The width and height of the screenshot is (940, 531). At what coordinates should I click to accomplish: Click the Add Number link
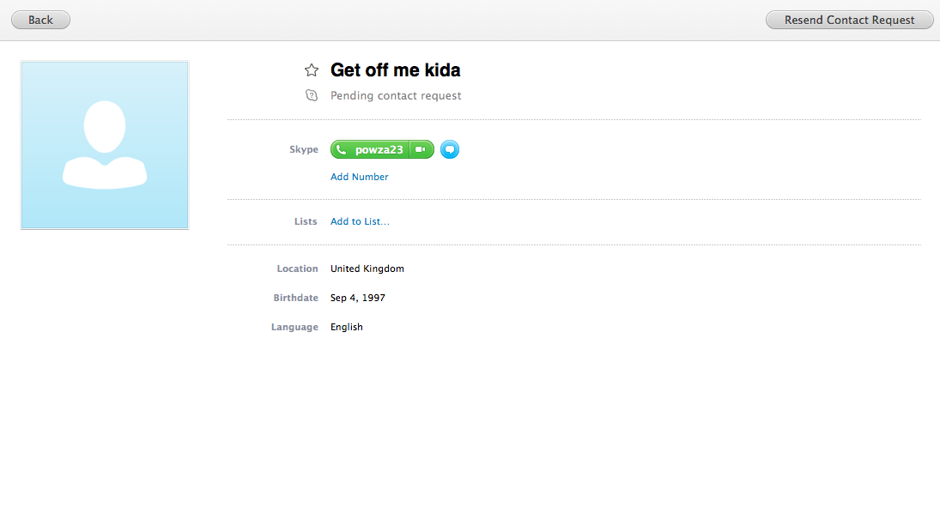click(x=359, y=177)
